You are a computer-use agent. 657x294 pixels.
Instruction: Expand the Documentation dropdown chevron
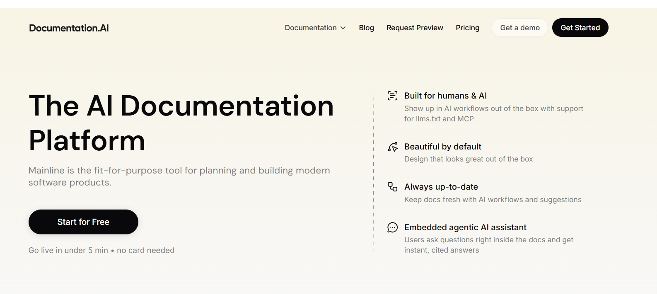click(x=343, y=28)
